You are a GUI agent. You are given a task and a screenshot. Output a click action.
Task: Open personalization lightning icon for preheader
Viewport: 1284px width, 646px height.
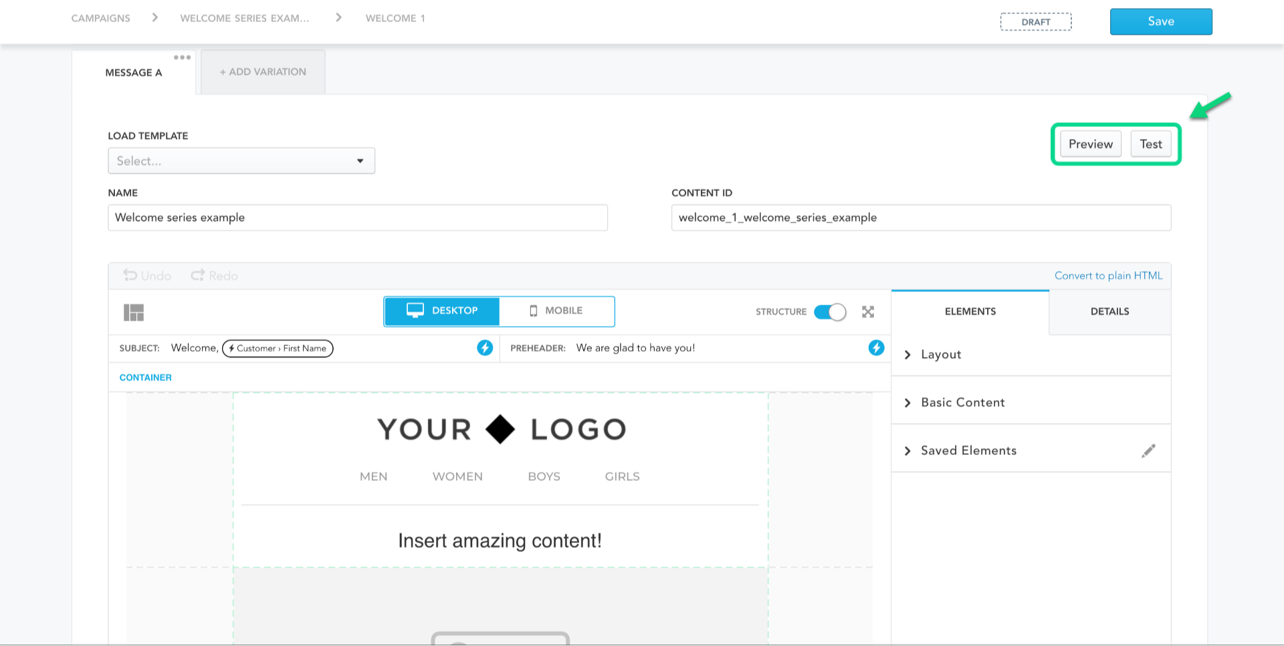[876, 348]
